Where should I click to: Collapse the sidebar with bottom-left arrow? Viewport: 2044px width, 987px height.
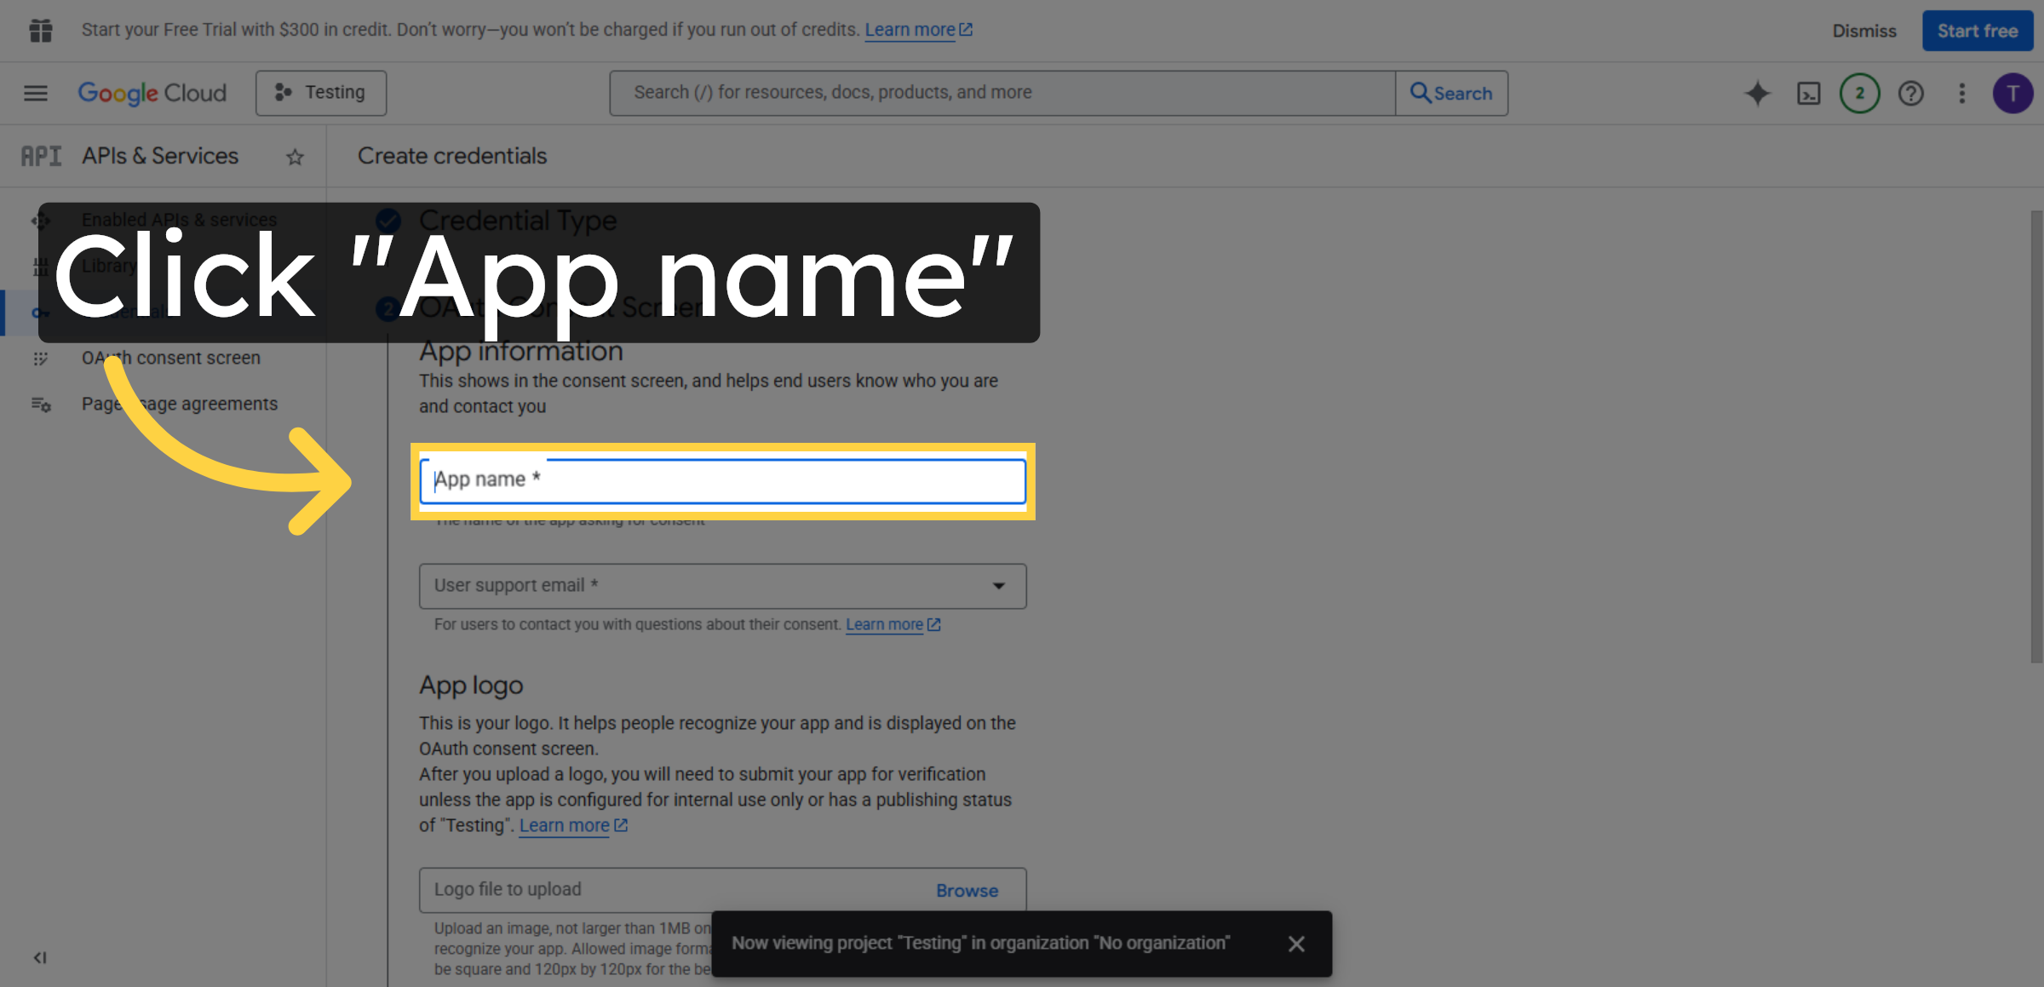click(x=38, y=957)
